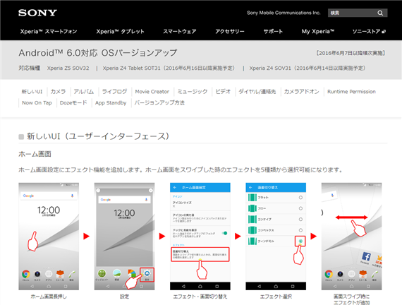Click Facebook icon in last phone screenshot

coord(366,257)
